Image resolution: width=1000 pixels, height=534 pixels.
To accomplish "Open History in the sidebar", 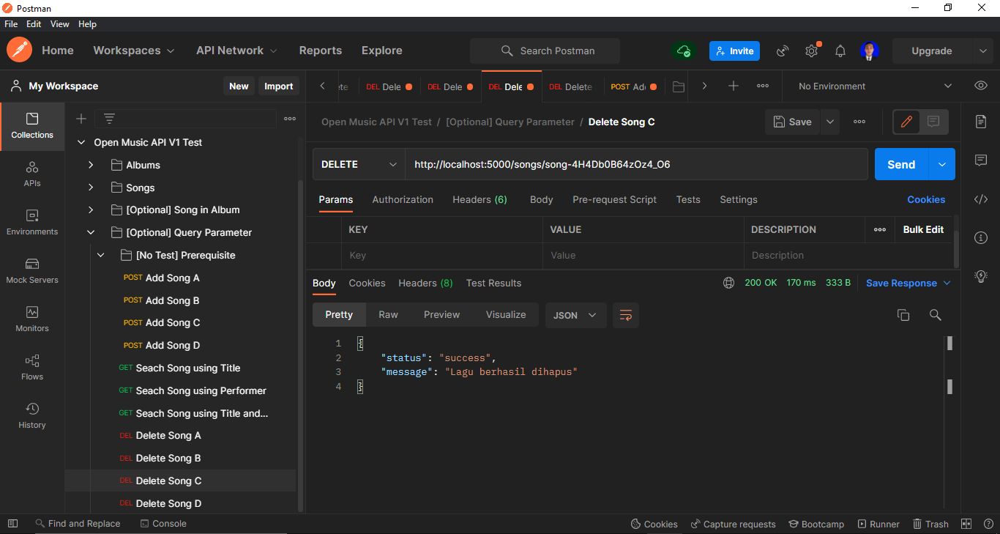I will (32, 416).
